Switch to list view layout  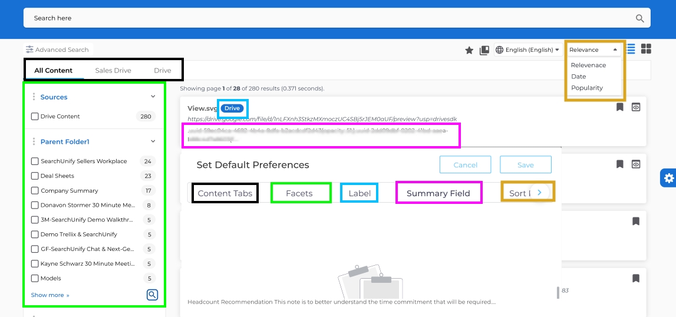[631, 49]
